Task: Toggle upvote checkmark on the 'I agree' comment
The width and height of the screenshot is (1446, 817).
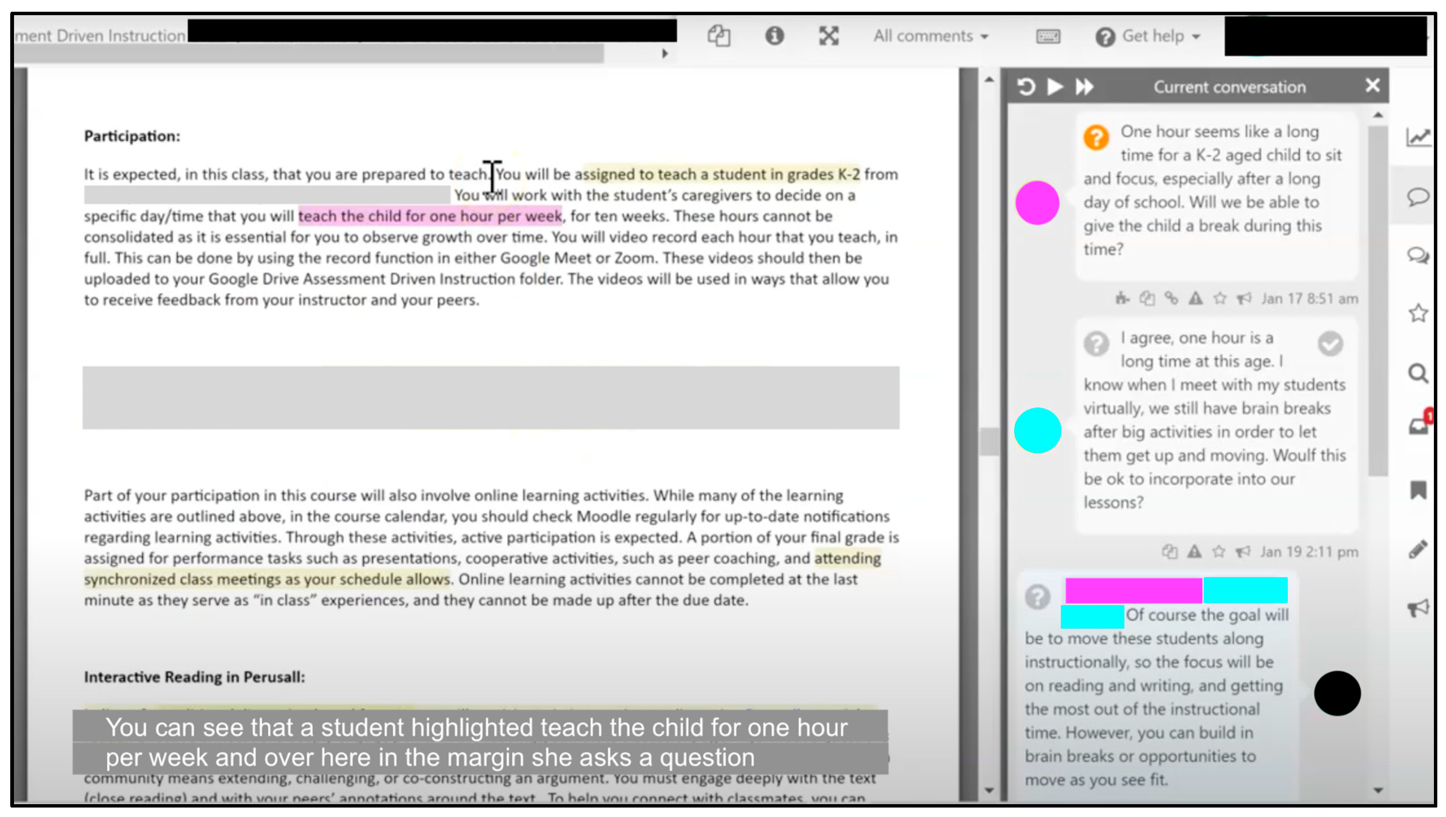Action: pos(1330,344)
